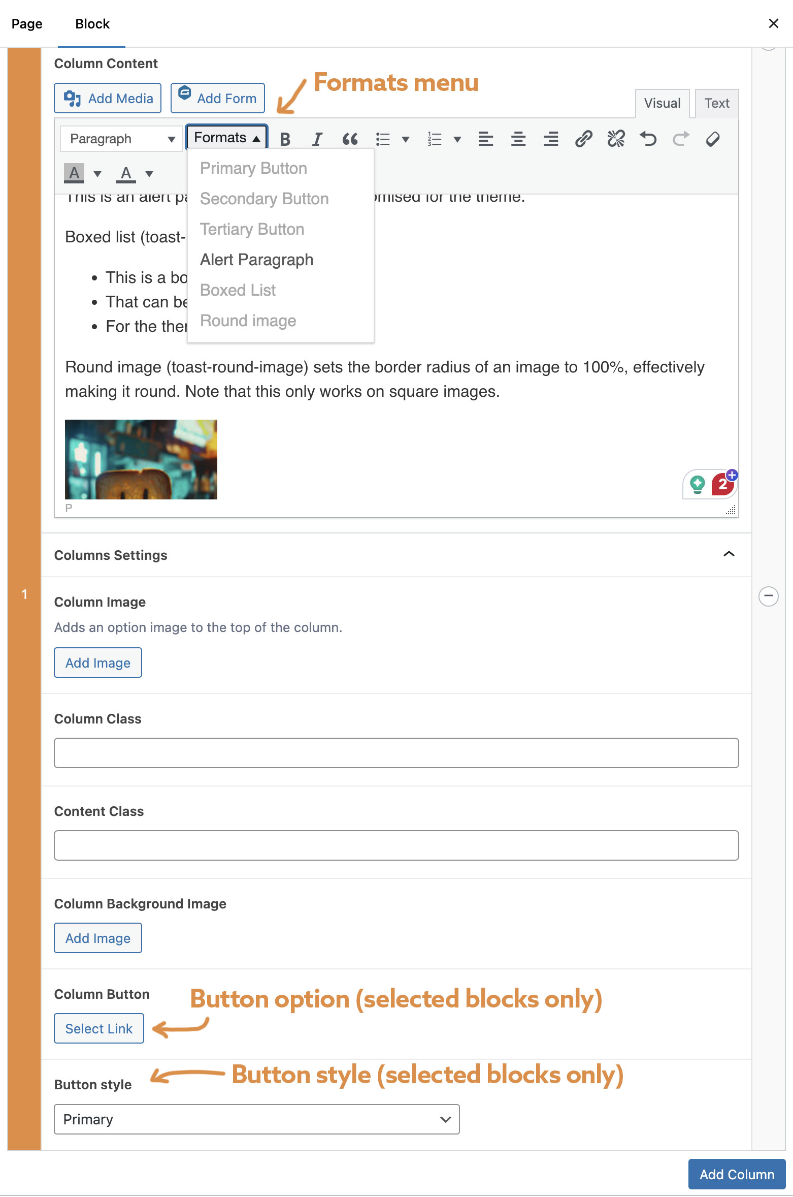Open text color picker arrow

149,174
